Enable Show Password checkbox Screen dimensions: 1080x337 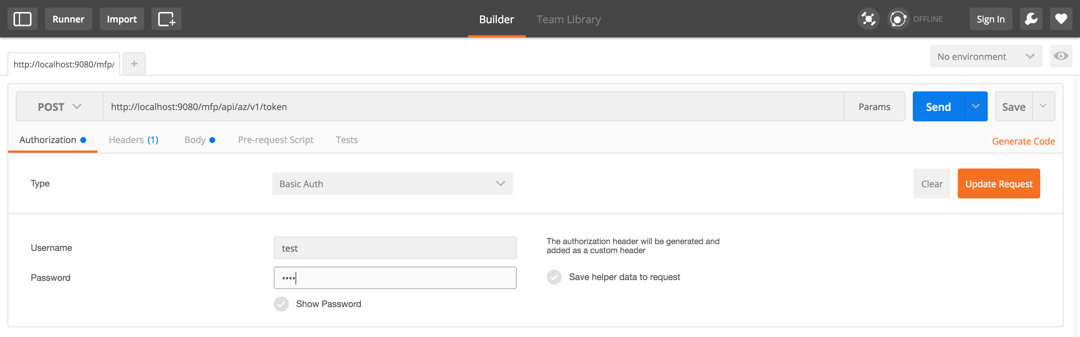coord(281,304)
